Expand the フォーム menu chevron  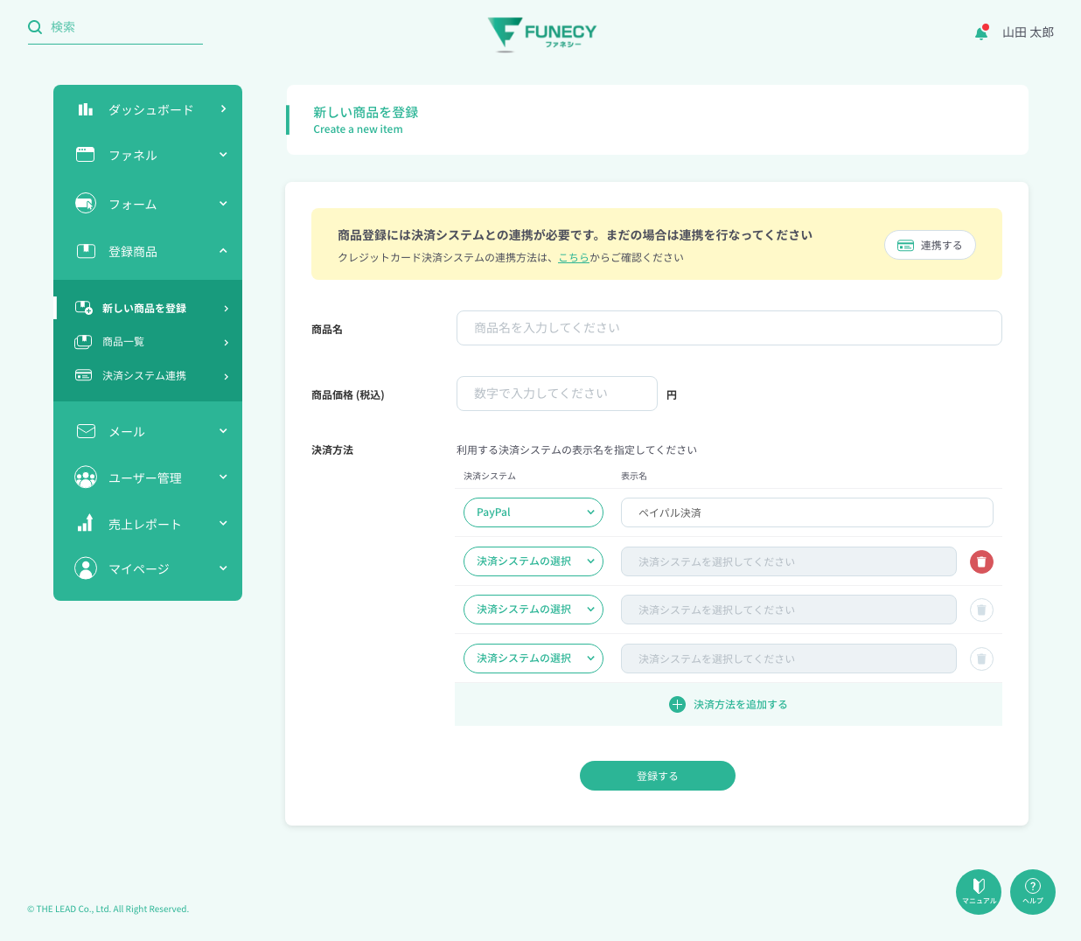coord(223,204)
